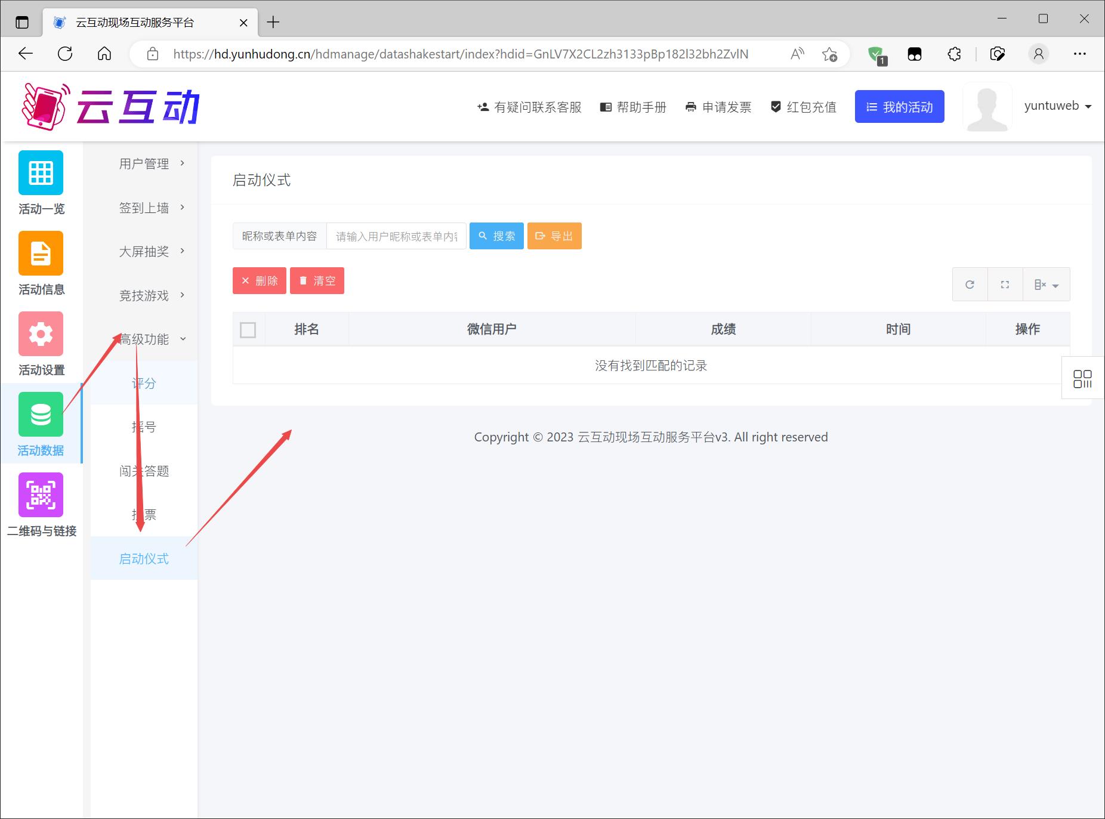Click the orange 活动信息 document icon

pos(41,254)
